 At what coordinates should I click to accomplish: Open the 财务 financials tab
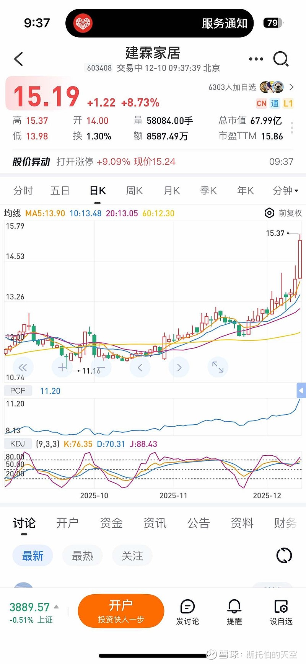285,523
